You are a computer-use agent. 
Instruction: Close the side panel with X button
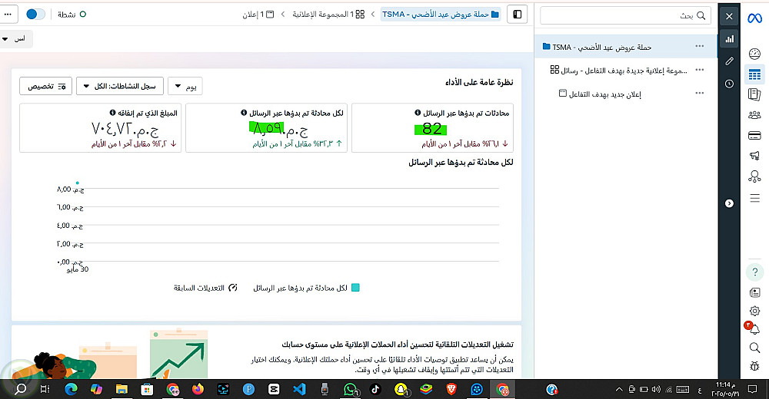tap(729, 16)
